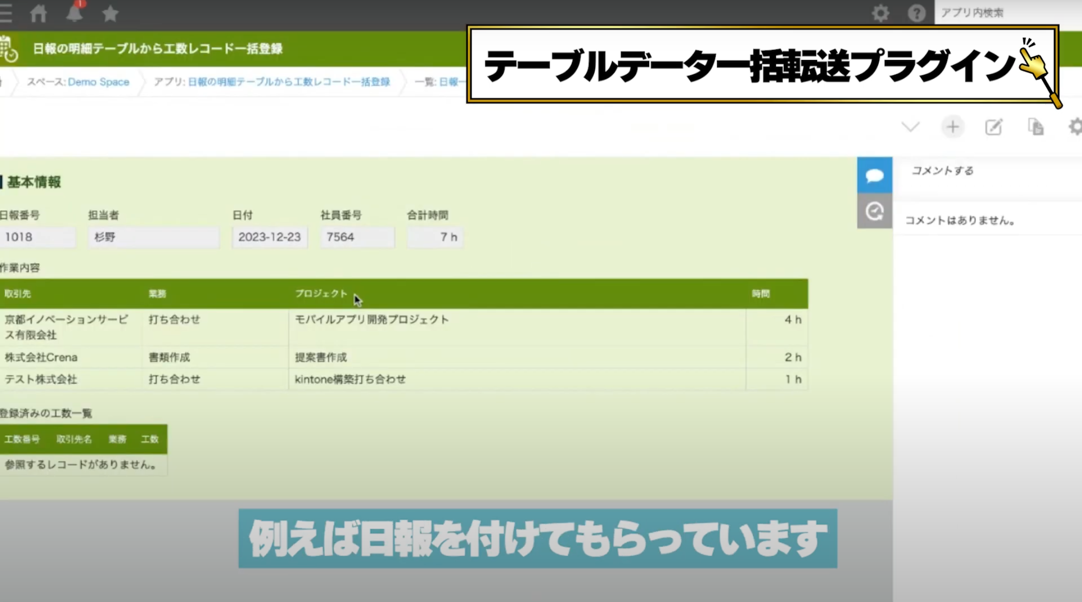Screen dimensions: 1082x602
Task: Select the モバイルアプリ開発プロジェクト row cell
Action: click(x=517, y=327)
